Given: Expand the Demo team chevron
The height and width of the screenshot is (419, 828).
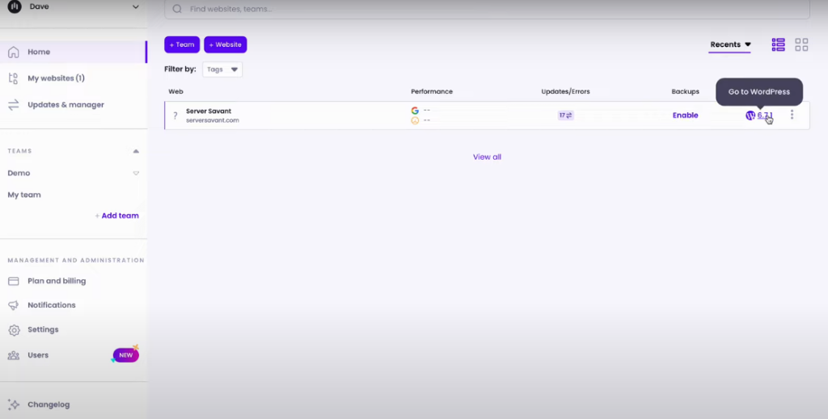Looking at the screenshot, I should point(136,174).
